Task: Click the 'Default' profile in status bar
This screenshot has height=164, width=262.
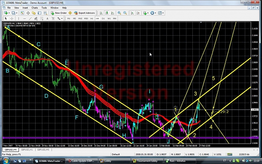Action: pos(116,154)
